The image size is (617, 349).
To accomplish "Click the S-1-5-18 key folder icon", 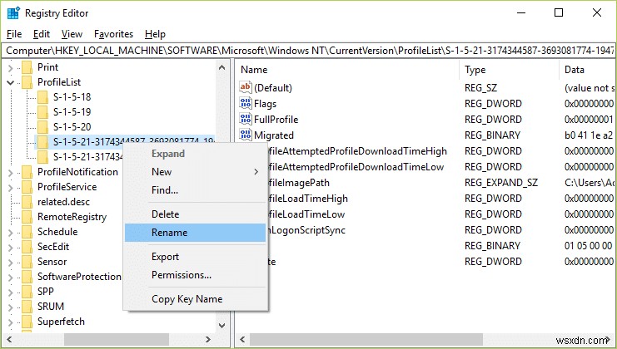I will pos(42,97).
